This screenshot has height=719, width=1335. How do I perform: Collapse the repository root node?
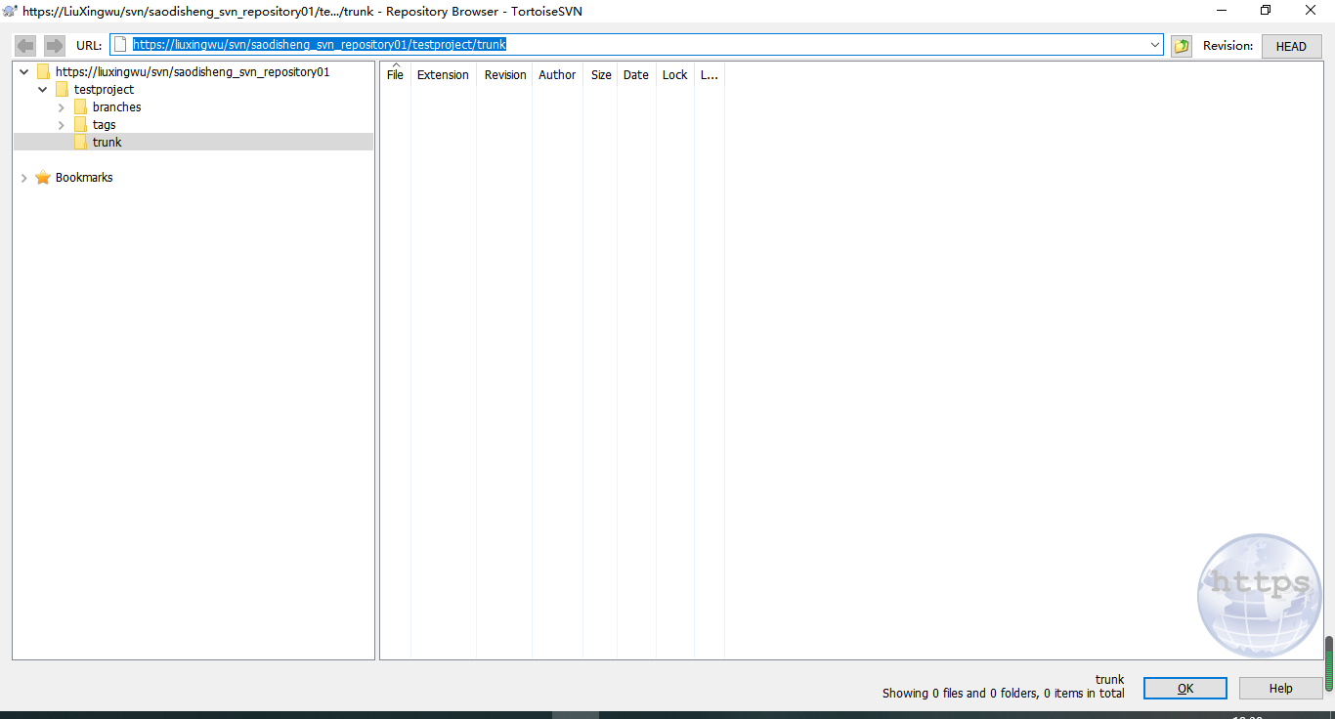(23, 72)
